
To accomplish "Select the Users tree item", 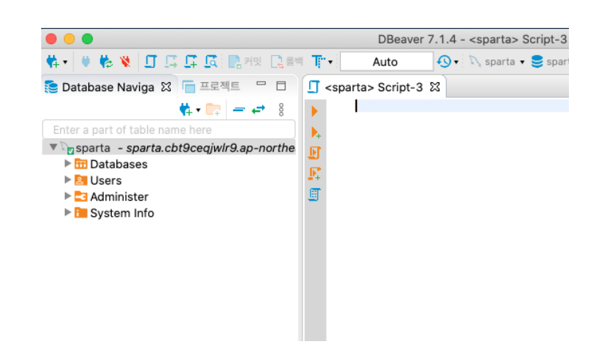I will pos(98,180).
